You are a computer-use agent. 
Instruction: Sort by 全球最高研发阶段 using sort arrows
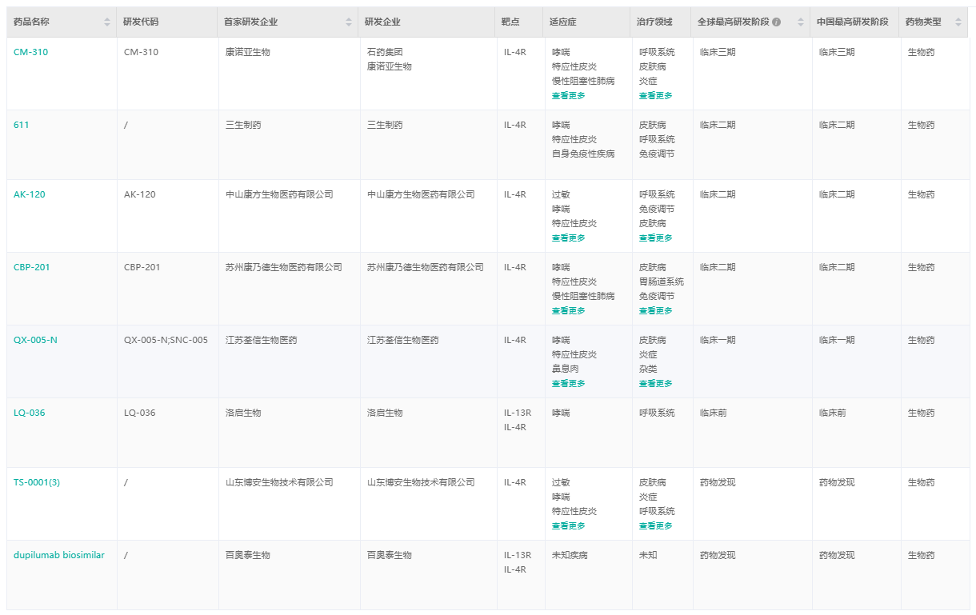pos(801,22)
